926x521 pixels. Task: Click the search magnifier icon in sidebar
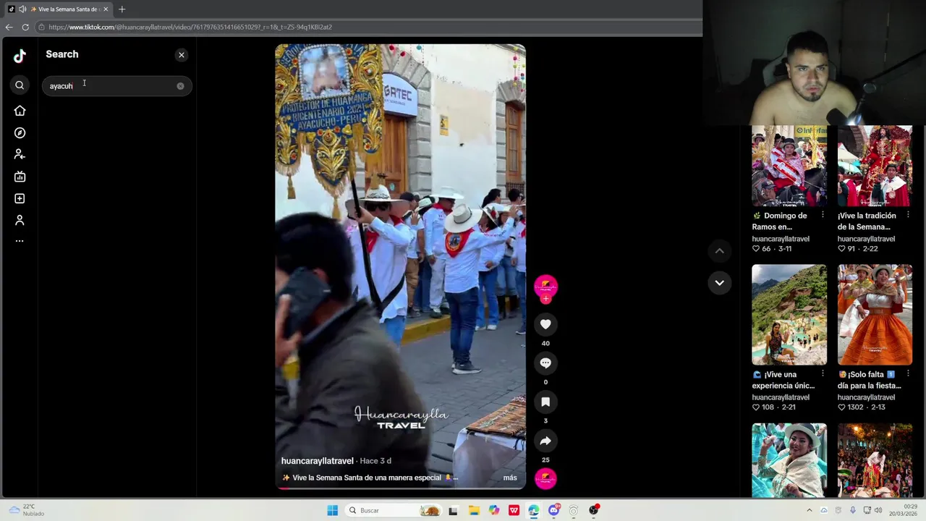pos(20,85)
